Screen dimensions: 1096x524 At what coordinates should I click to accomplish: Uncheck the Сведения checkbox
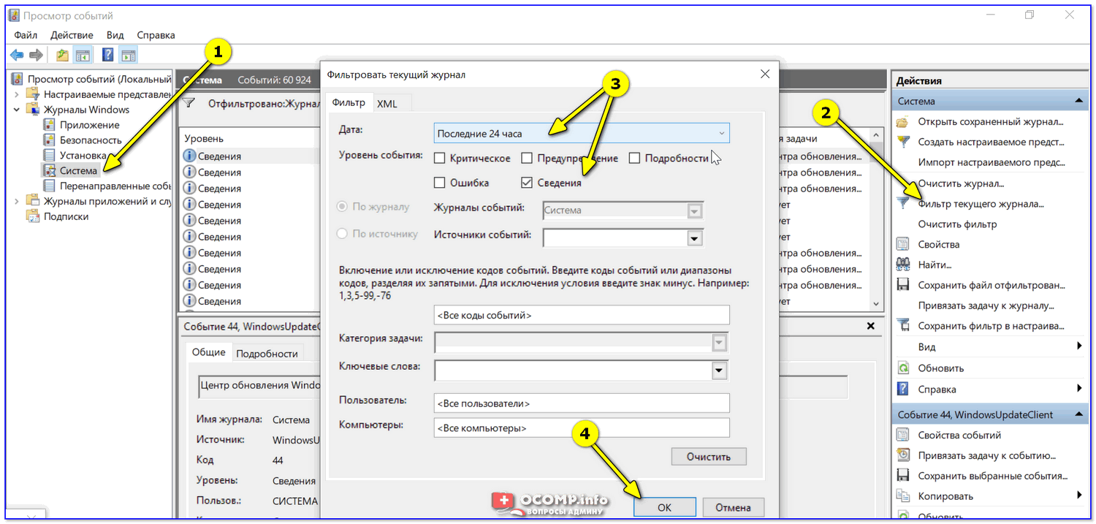(x=527, y=183)
